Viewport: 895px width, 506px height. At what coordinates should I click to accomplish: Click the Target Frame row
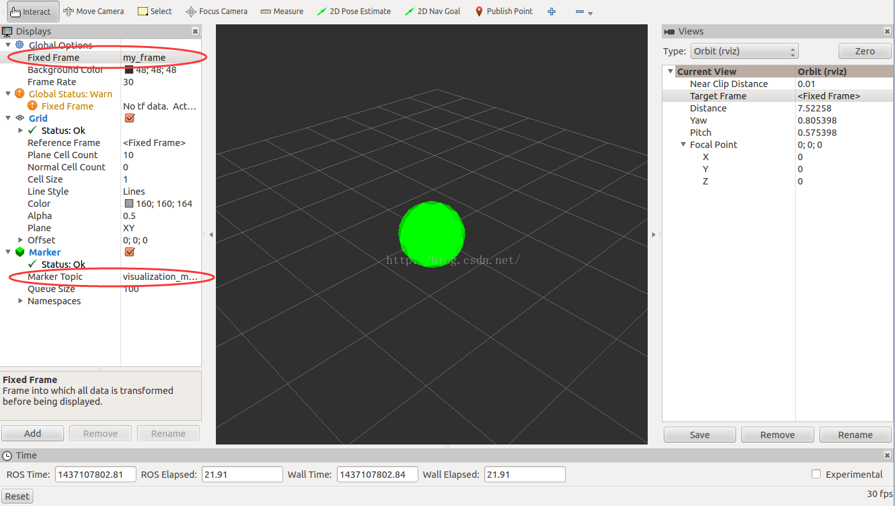point(777,95)
